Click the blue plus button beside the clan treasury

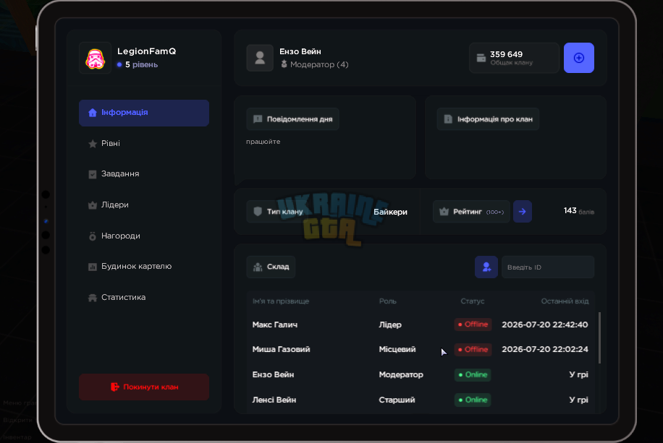[x=579, y=58]
